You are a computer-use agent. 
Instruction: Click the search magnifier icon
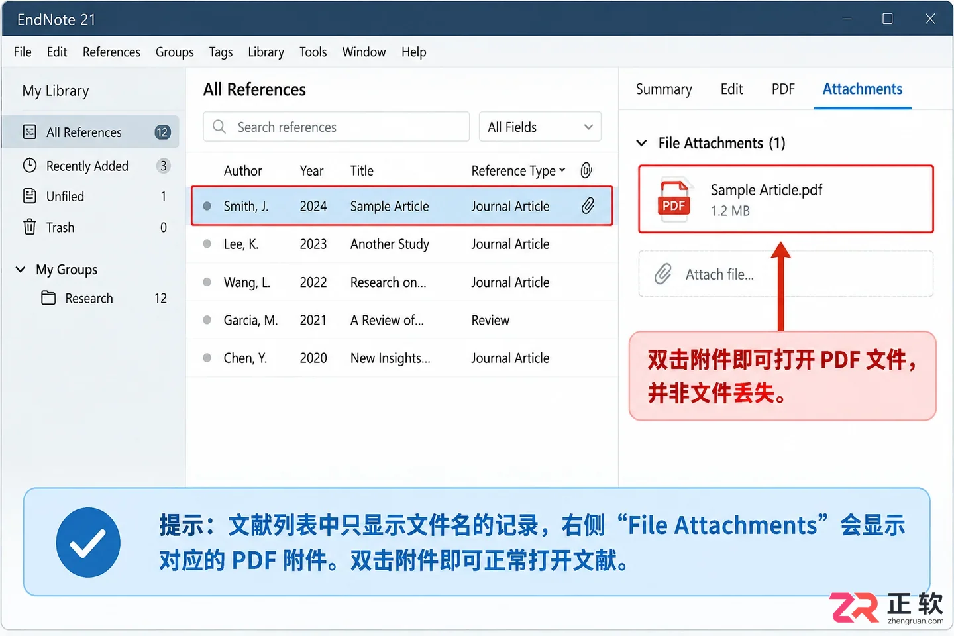(x=219, y=127)
